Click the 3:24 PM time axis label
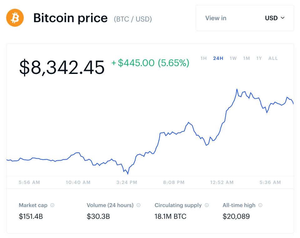Screen dimensions: 300x238 coord(127,182)
